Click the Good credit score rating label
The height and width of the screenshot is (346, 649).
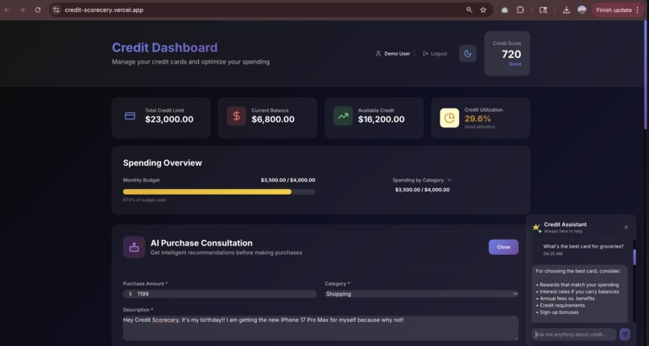coord(515,64)
